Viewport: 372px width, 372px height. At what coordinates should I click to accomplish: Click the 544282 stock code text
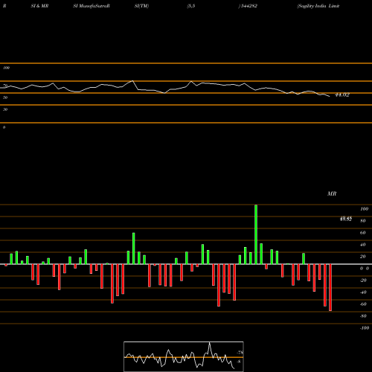248,6
